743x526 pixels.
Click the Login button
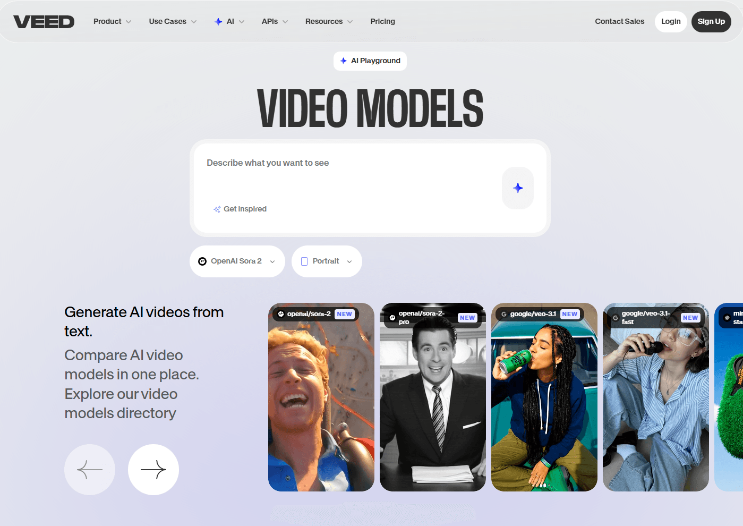tap(671, 22)
